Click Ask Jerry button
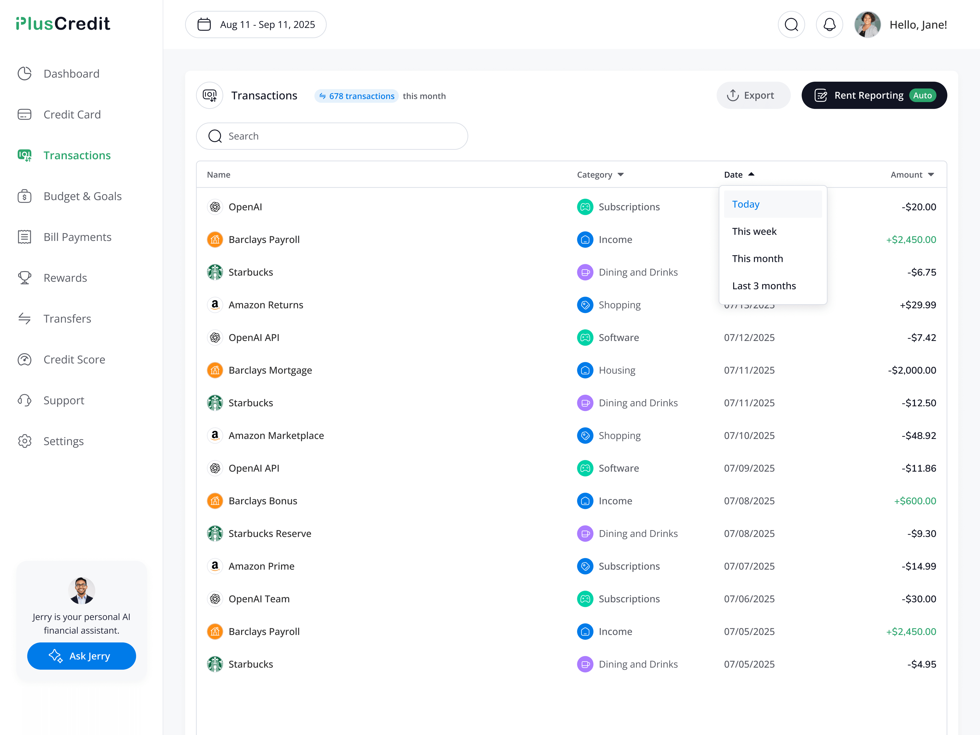980x735 pixels. coord(81,656)
